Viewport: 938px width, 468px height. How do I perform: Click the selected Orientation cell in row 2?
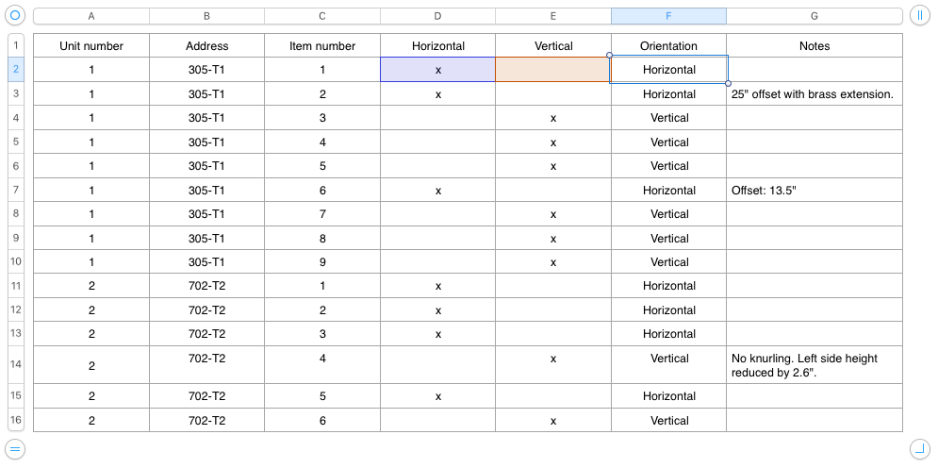click(668, 70)
